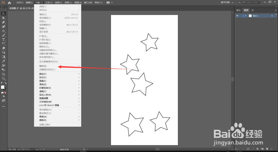Select the Type tool

[x=3, y=39]
